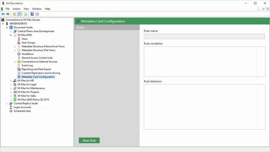The width and height of the screenshot is (270, 152).
Task: Select Connections to M-Files Servers root
Action: 23,20
